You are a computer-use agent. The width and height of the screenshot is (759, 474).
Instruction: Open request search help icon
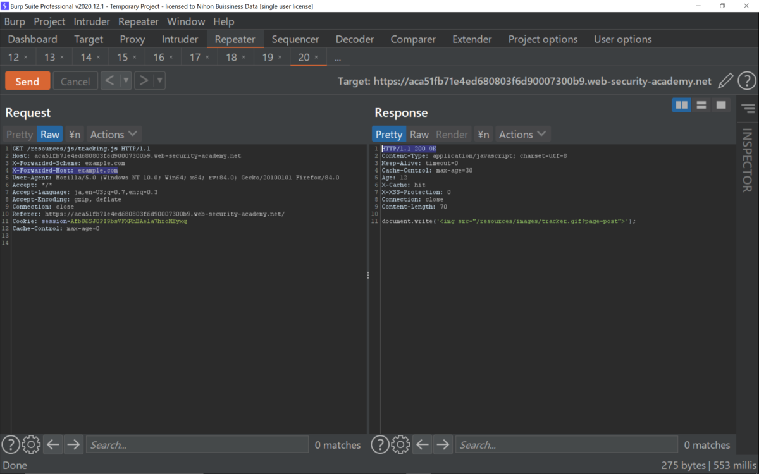10,445
